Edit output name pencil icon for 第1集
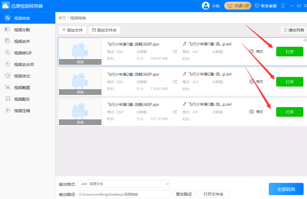Viewport: 307px width, 199px height. point(185,44)
